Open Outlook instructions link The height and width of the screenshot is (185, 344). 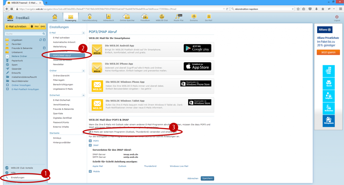[x=122, y=166]
